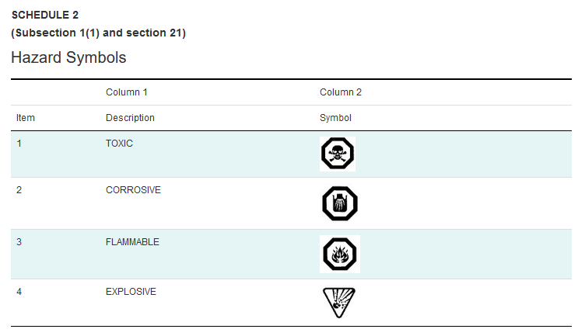Click the Symbol column header
The width and height of the screenshot is (585, 336).
pyautogui.click(x=335, y=118)
